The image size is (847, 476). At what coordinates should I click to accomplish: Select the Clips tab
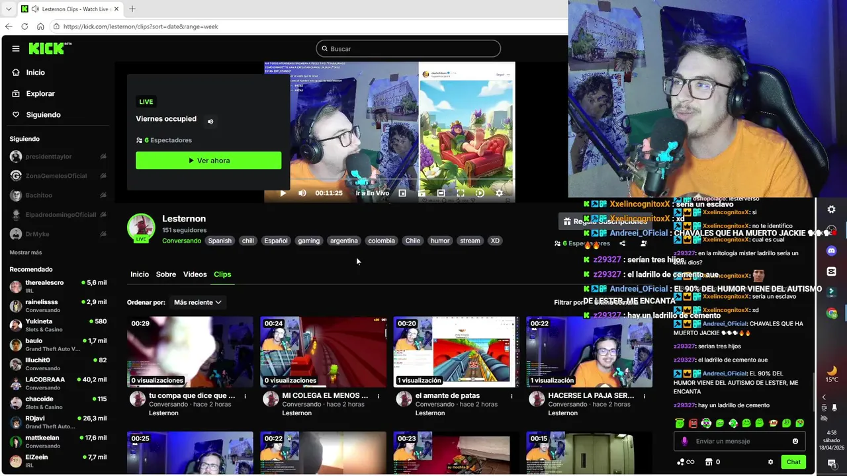(x=222, y=274)
